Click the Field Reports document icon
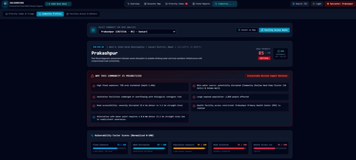Screen dimensions: 356x160 click(x=193, y=4)
